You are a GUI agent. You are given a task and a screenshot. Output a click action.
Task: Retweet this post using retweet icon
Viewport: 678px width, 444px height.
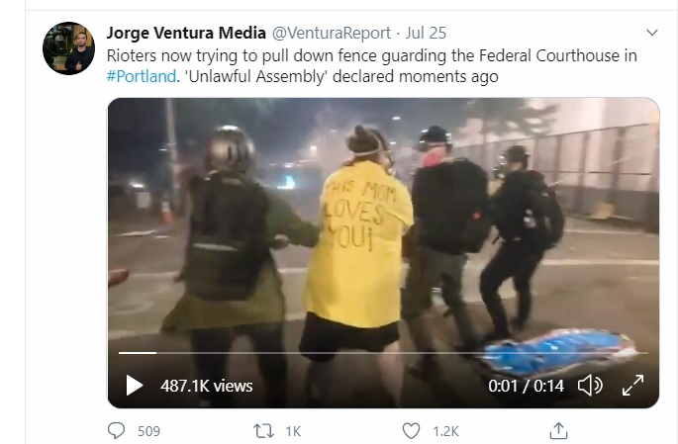pos(263,430)
